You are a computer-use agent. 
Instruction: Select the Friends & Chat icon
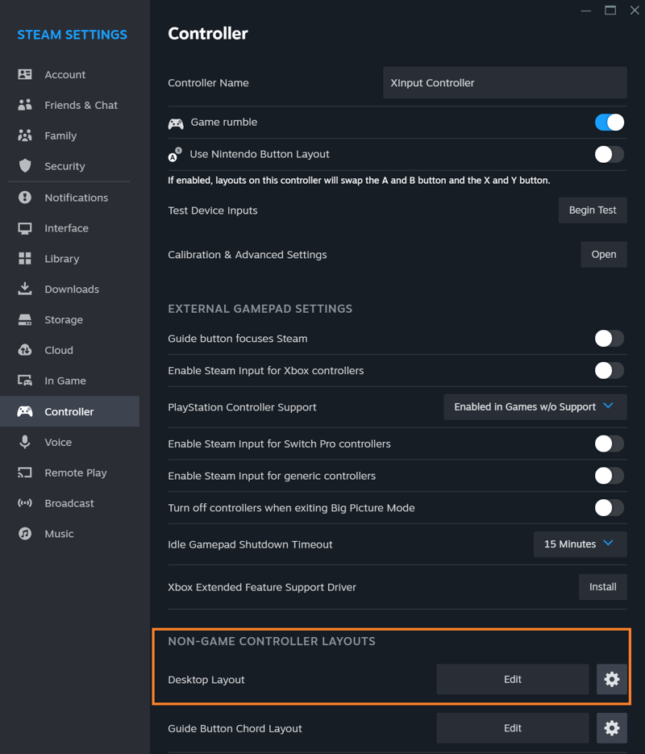[x=25, y=105]
